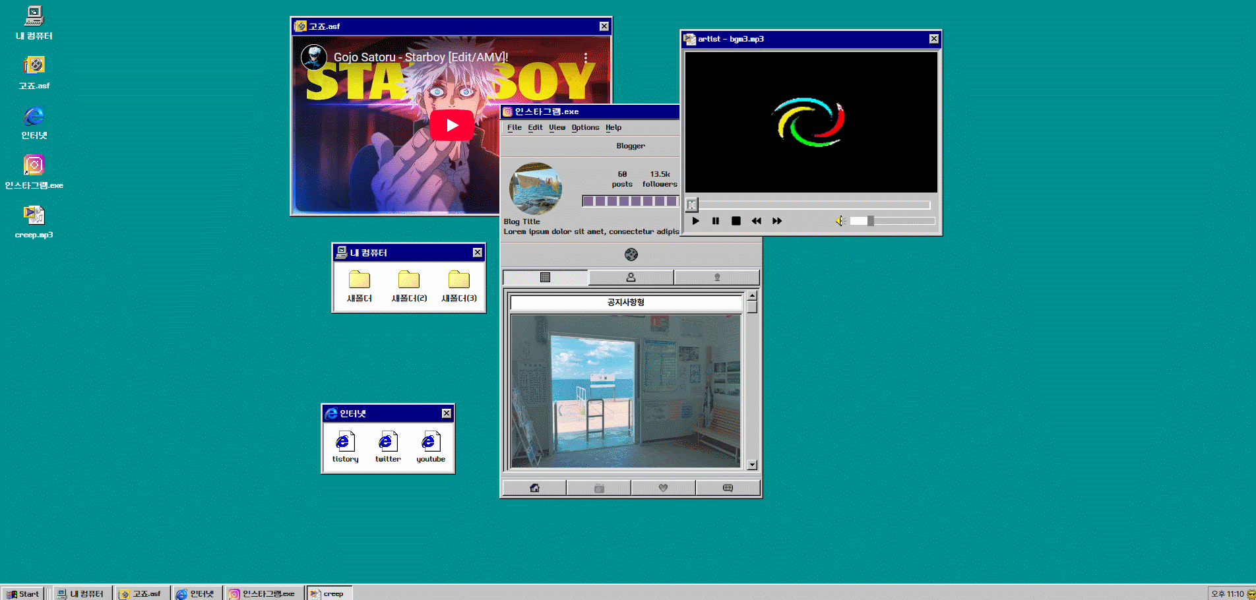This screenshot has width=1256, height=600.
Task: Open the File menu in 인스타그램.exe
Action: click(515, 127)
